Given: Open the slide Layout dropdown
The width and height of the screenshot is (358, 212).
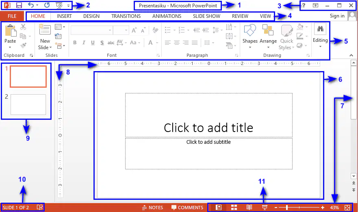Looking at the screenshot, I should coord(60,27).
